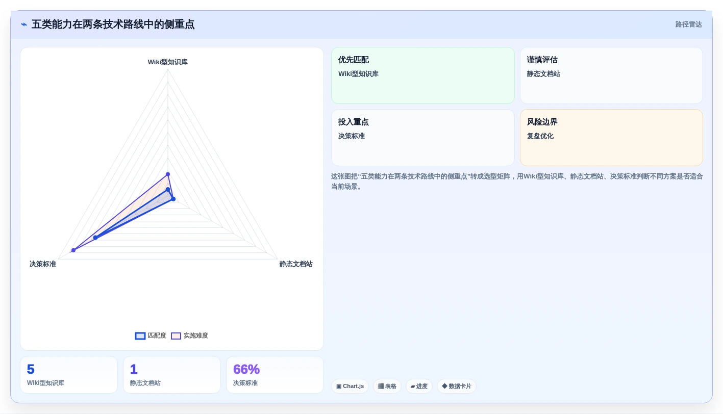Click the Wiki型知识库 radar axis label

pyautogui.click(x=168, y=62)
